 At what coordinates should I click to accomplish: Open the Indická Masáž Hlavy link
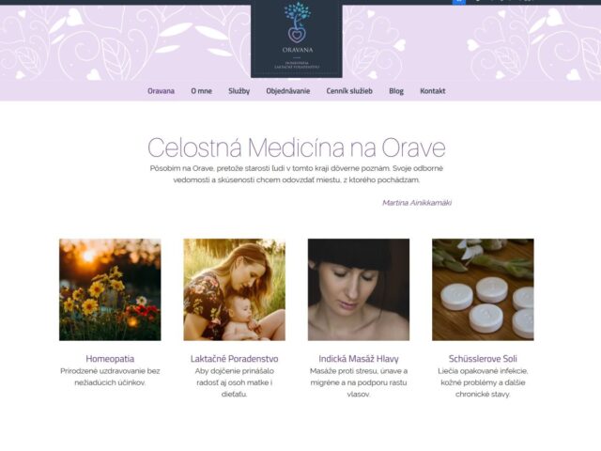point(359,359)
